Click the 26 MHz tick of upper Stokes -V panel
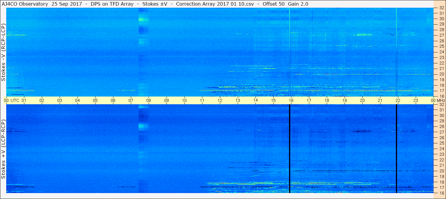Screen dimensions: 446x199 (x=441, y=41)
